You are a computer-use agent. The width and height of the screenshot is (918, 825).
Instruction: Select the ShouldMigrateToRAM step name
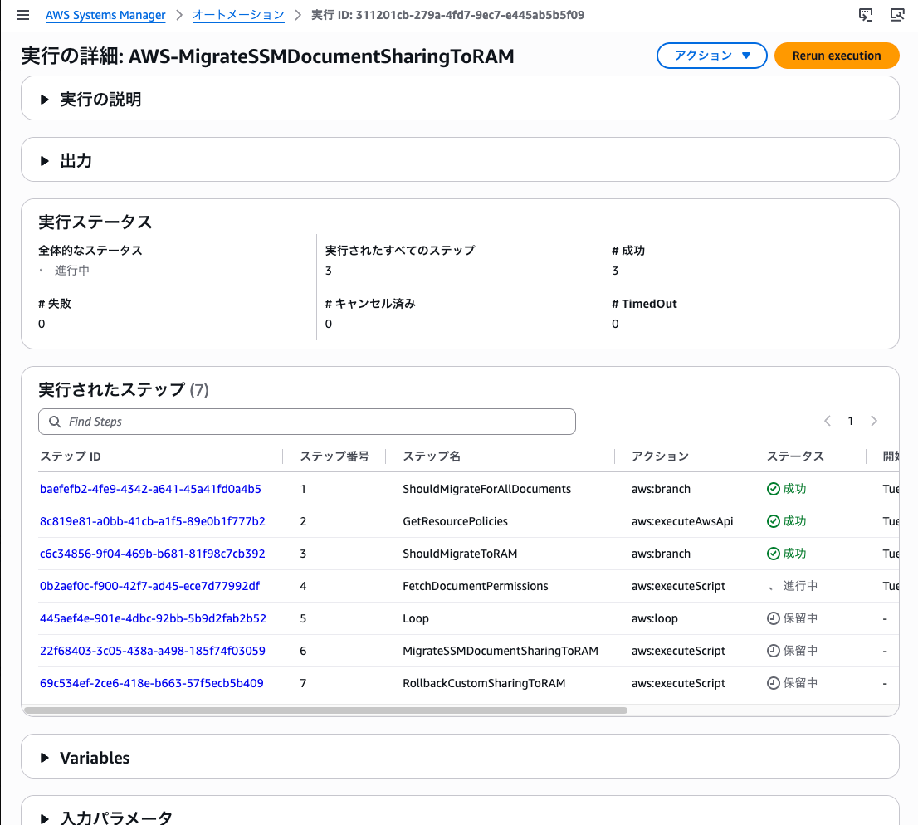[460, 554]
